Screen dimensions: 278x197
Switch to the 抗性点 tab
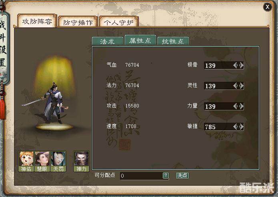pos(173,41)
